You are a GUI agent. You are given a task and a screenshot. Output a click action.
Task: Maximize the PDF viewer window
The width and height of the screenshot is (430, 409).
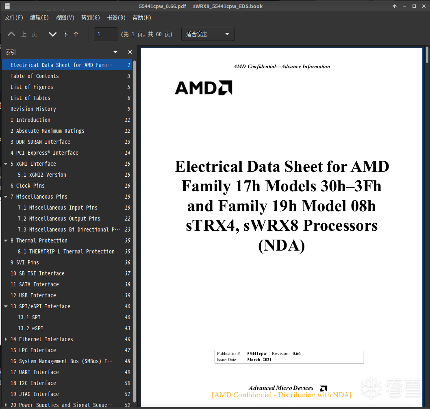point(414,6)
